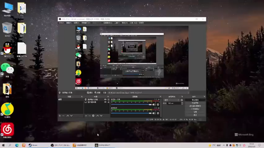Toggle visibility eye of the audio input capture source
The image size is (264, 148).
click(105, 100)
